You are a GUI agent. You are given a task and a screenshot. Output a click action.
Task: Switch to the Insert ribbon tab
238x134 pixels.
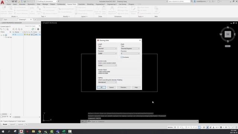[x=15, y=4]
